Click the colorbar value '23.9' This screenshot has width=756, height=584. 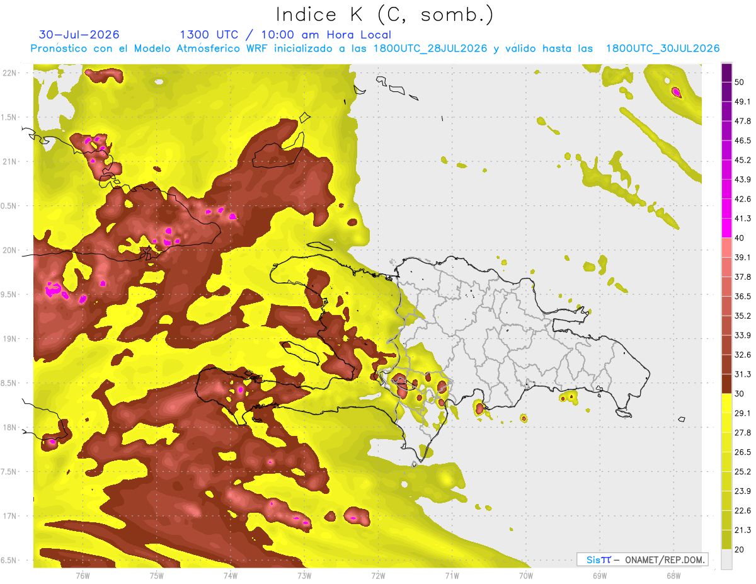tap(742, 491)
